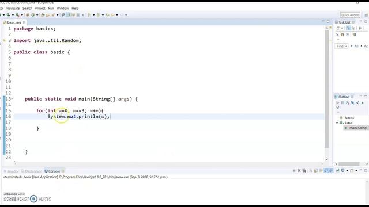
Task: Click Search flashlight toolbar icon
Action: click(x=53, y=15)
